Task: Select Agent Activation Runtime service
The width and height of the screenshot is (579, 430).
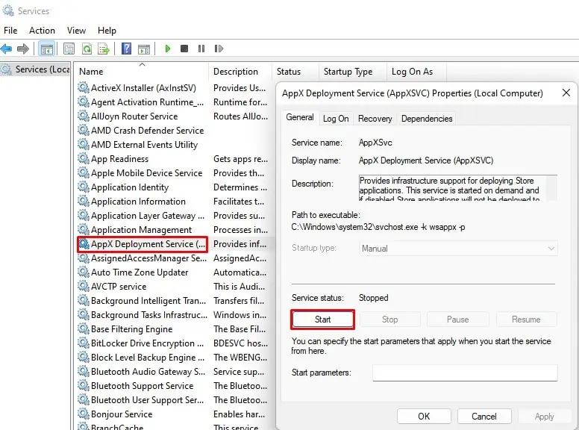Action: coord(147,102)
